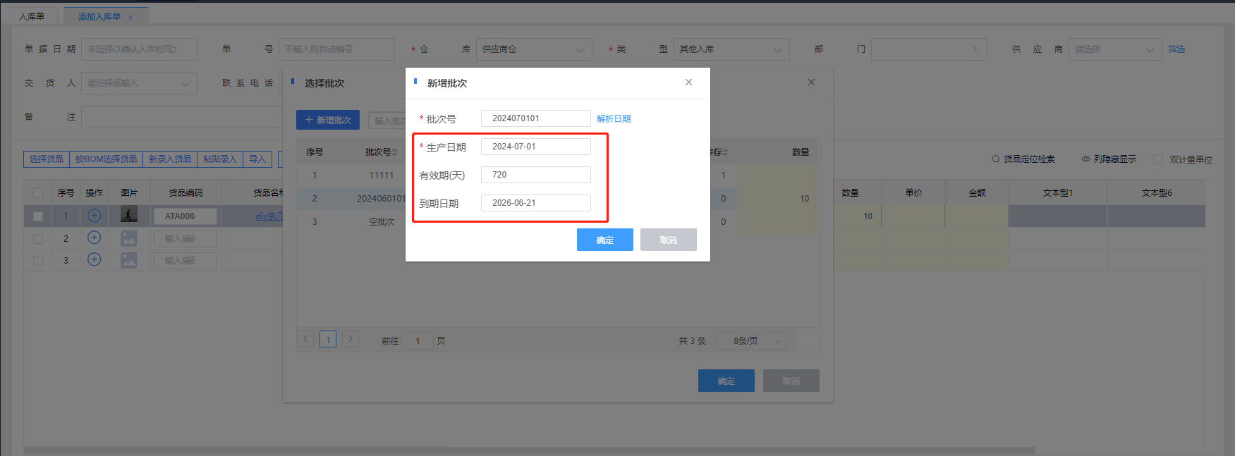The width and height of the screenshot is (1235, 456).
Task: Click the 输入编码 field in row 3
Action: (x=185, y=261)
